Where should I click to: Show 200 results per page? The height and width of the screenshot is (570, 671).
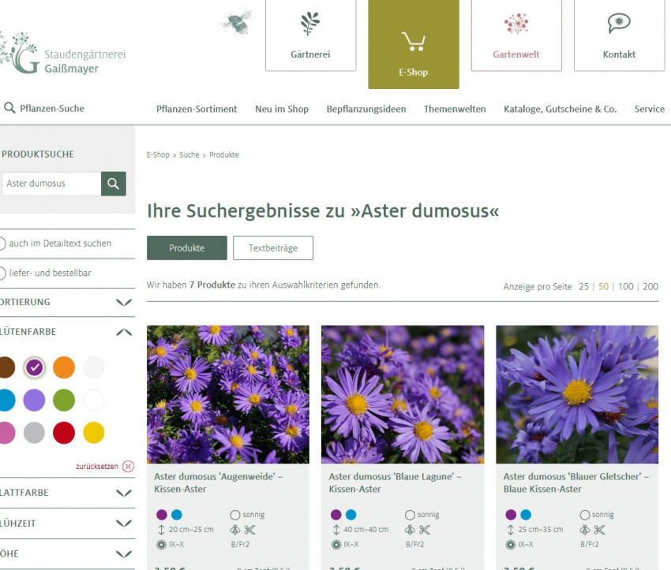(650, 287)
